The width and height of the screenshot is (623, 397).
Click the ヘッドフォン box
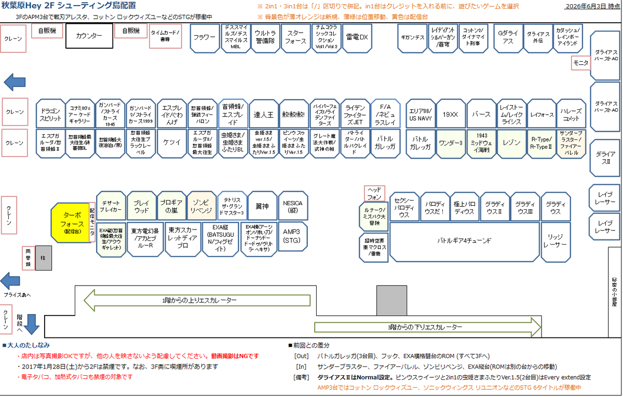[x=374, y=193]
